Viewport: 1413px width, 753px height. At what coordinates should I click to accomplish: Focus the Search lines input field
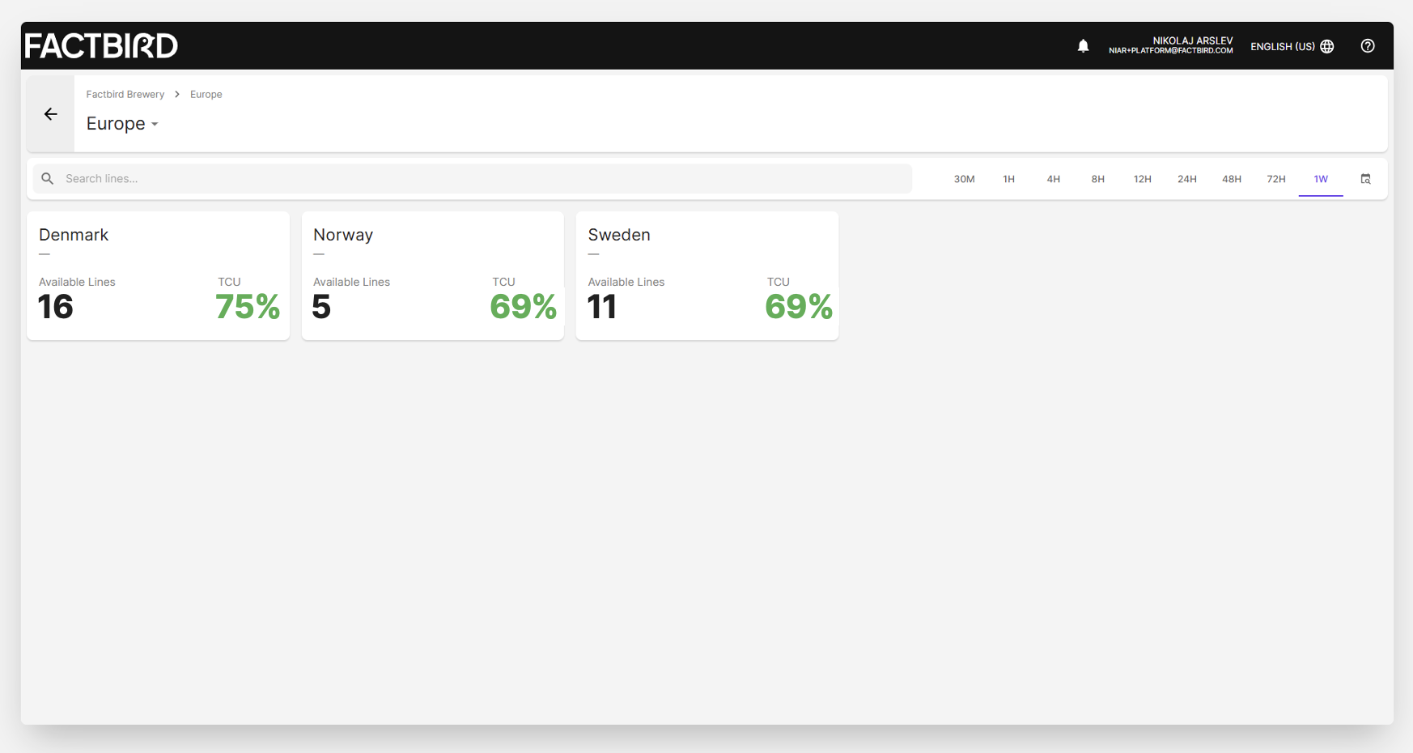tap(473, 178)
